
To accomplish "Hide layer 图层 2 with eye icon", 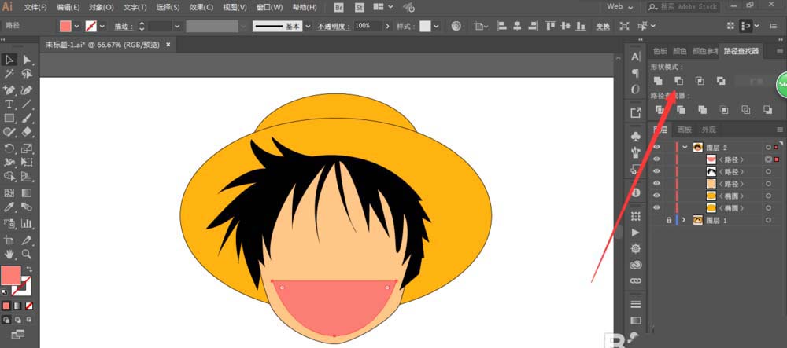I will [x=657, y=147].
